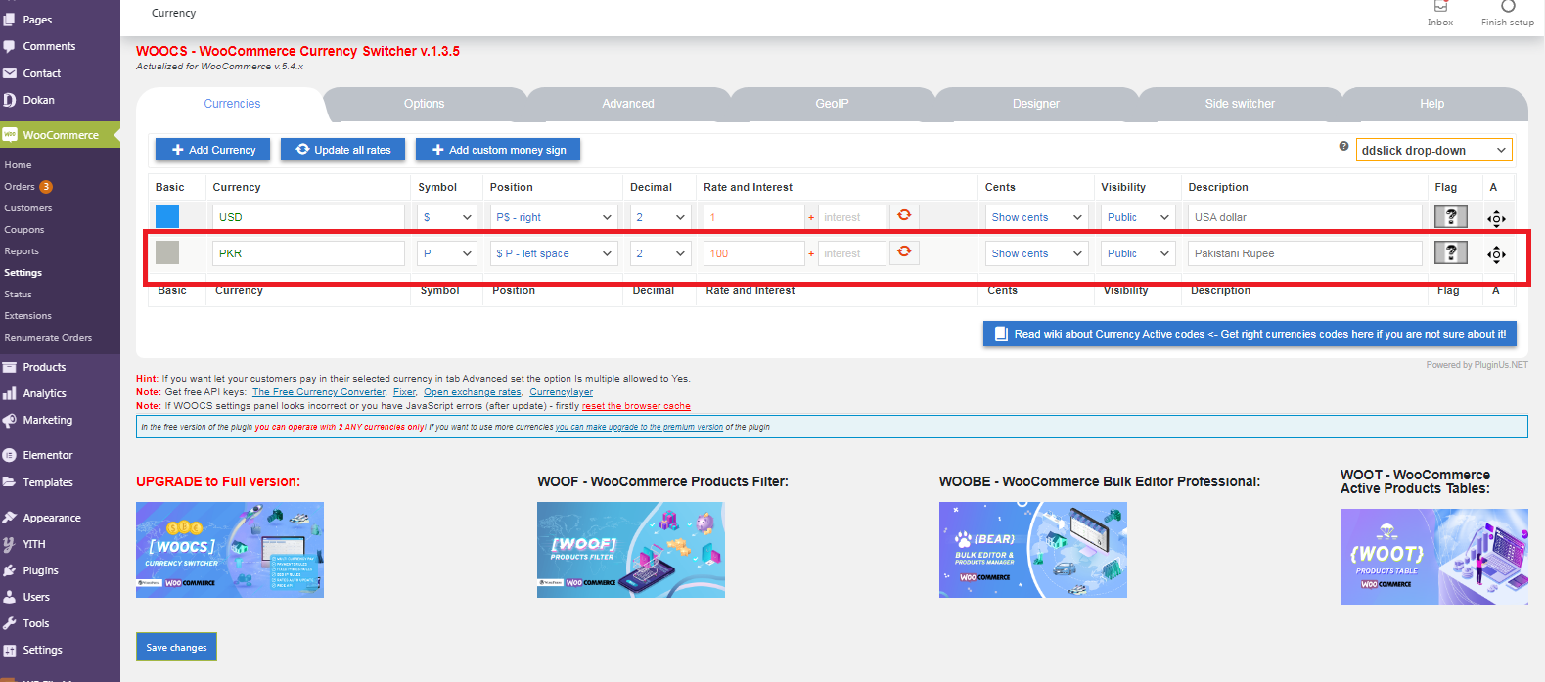Viewport: 1545px width, 682px height.
Task: Click Update all rates button
Action: 343,150
